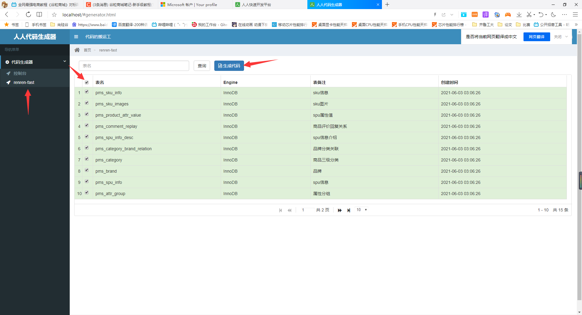Open the rows-per-page dropdown showing 10
Viewport: 582px width, 315px height.
coord(362,210)
